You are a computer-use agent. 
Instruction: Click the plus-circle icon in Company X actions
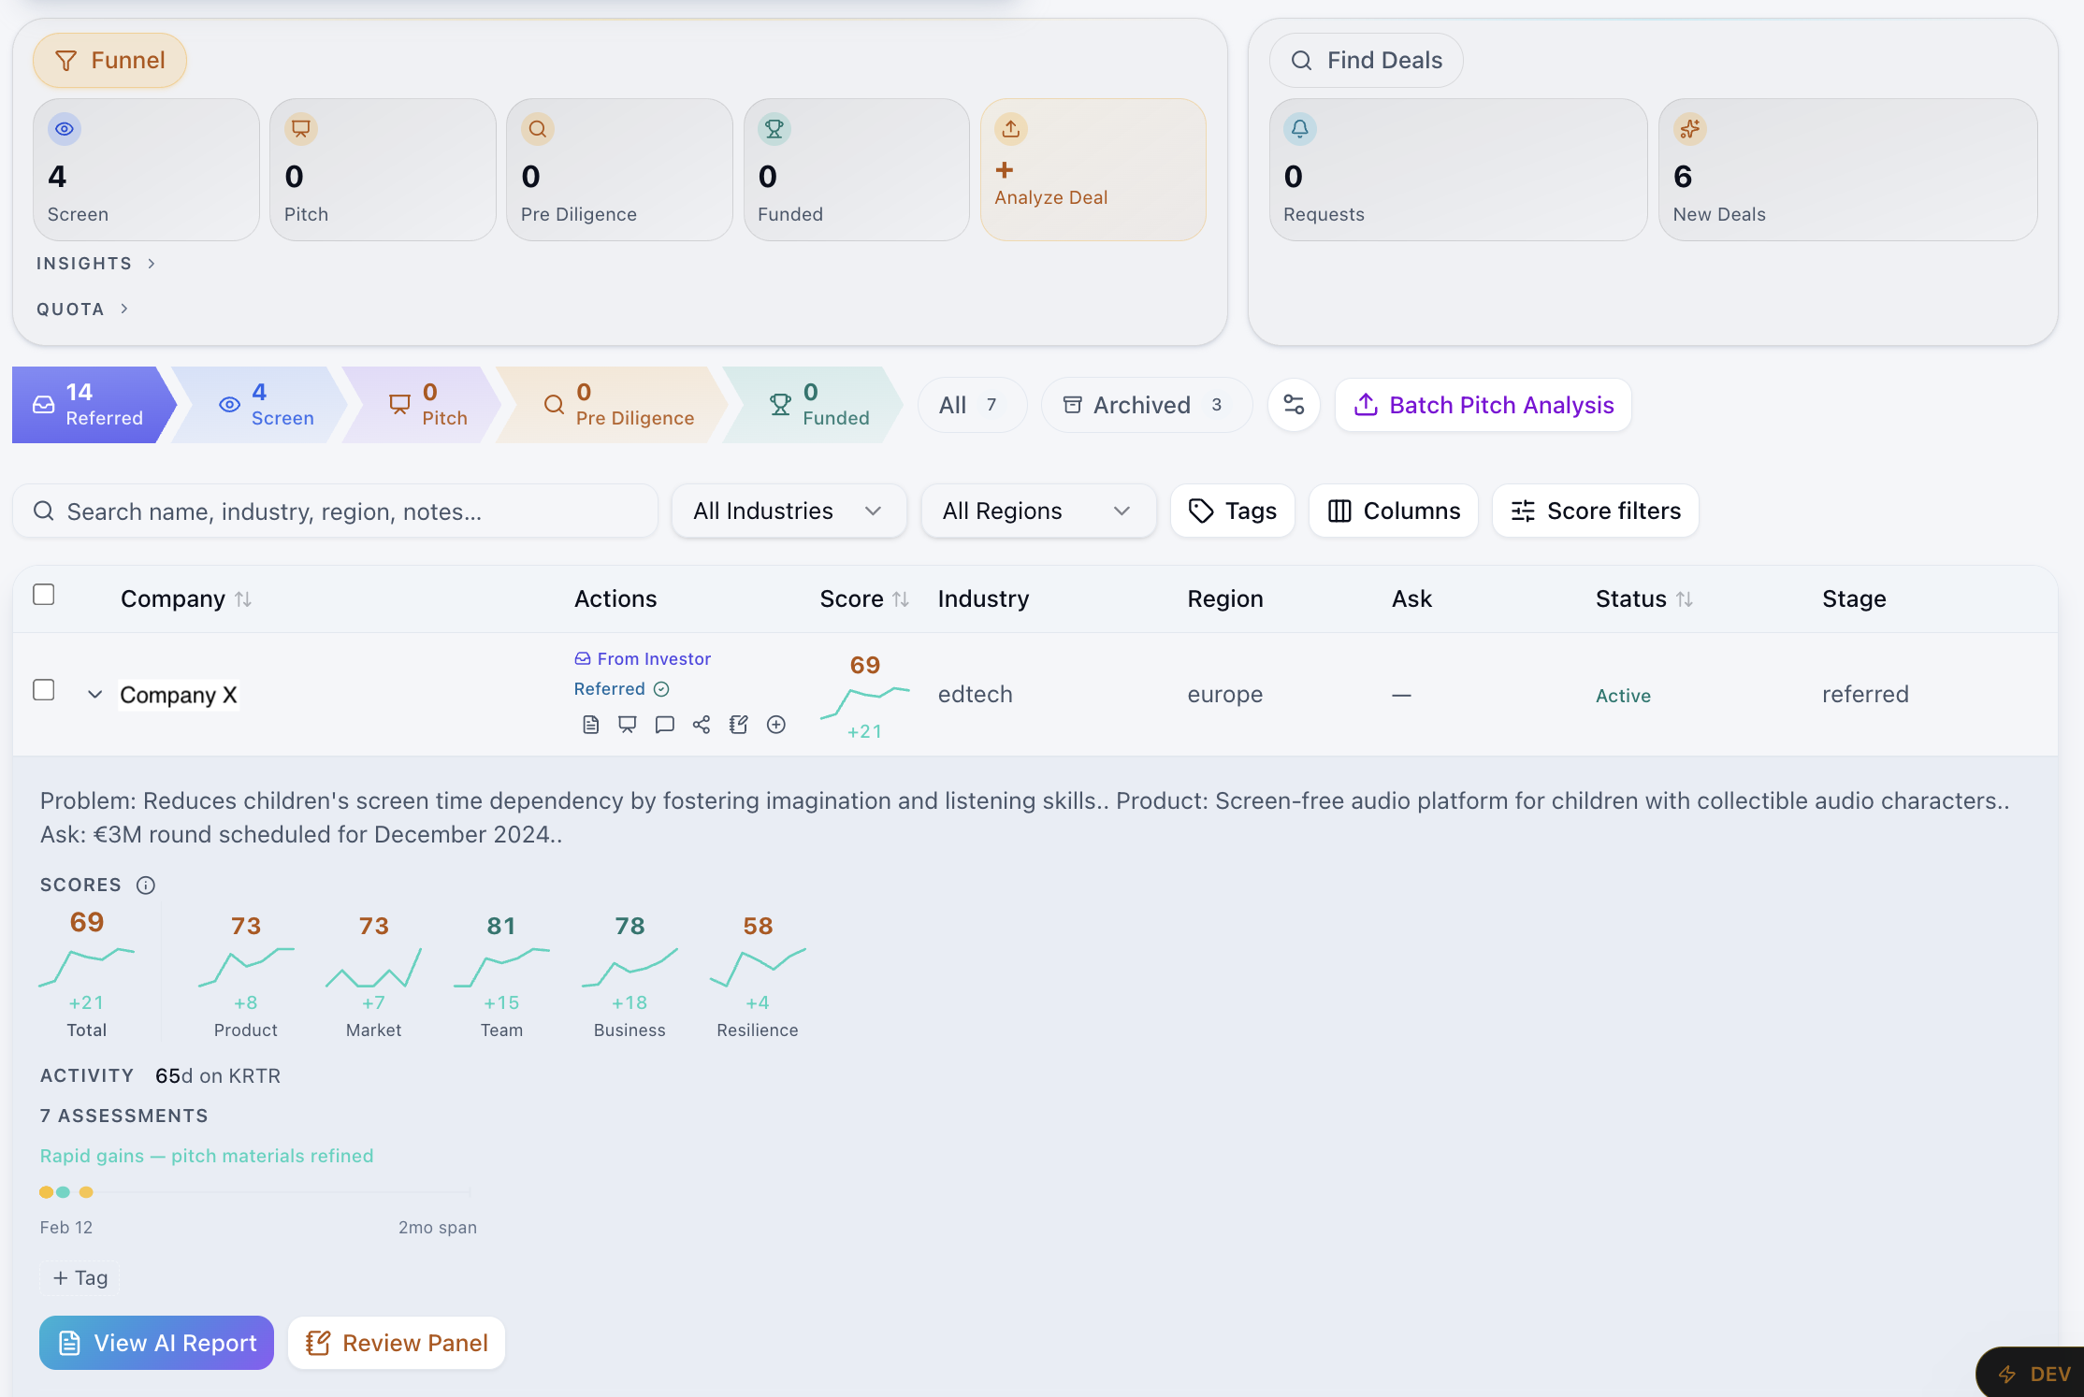[776, 724]
